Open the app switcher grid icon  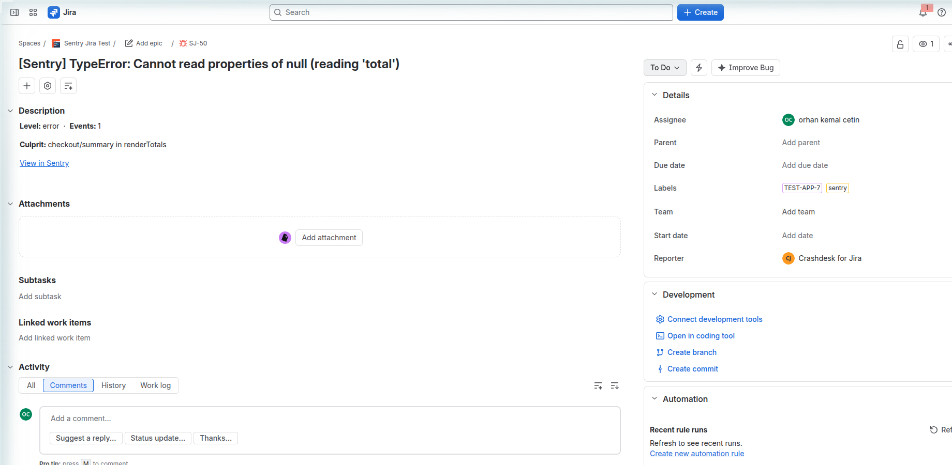point(33,12)
